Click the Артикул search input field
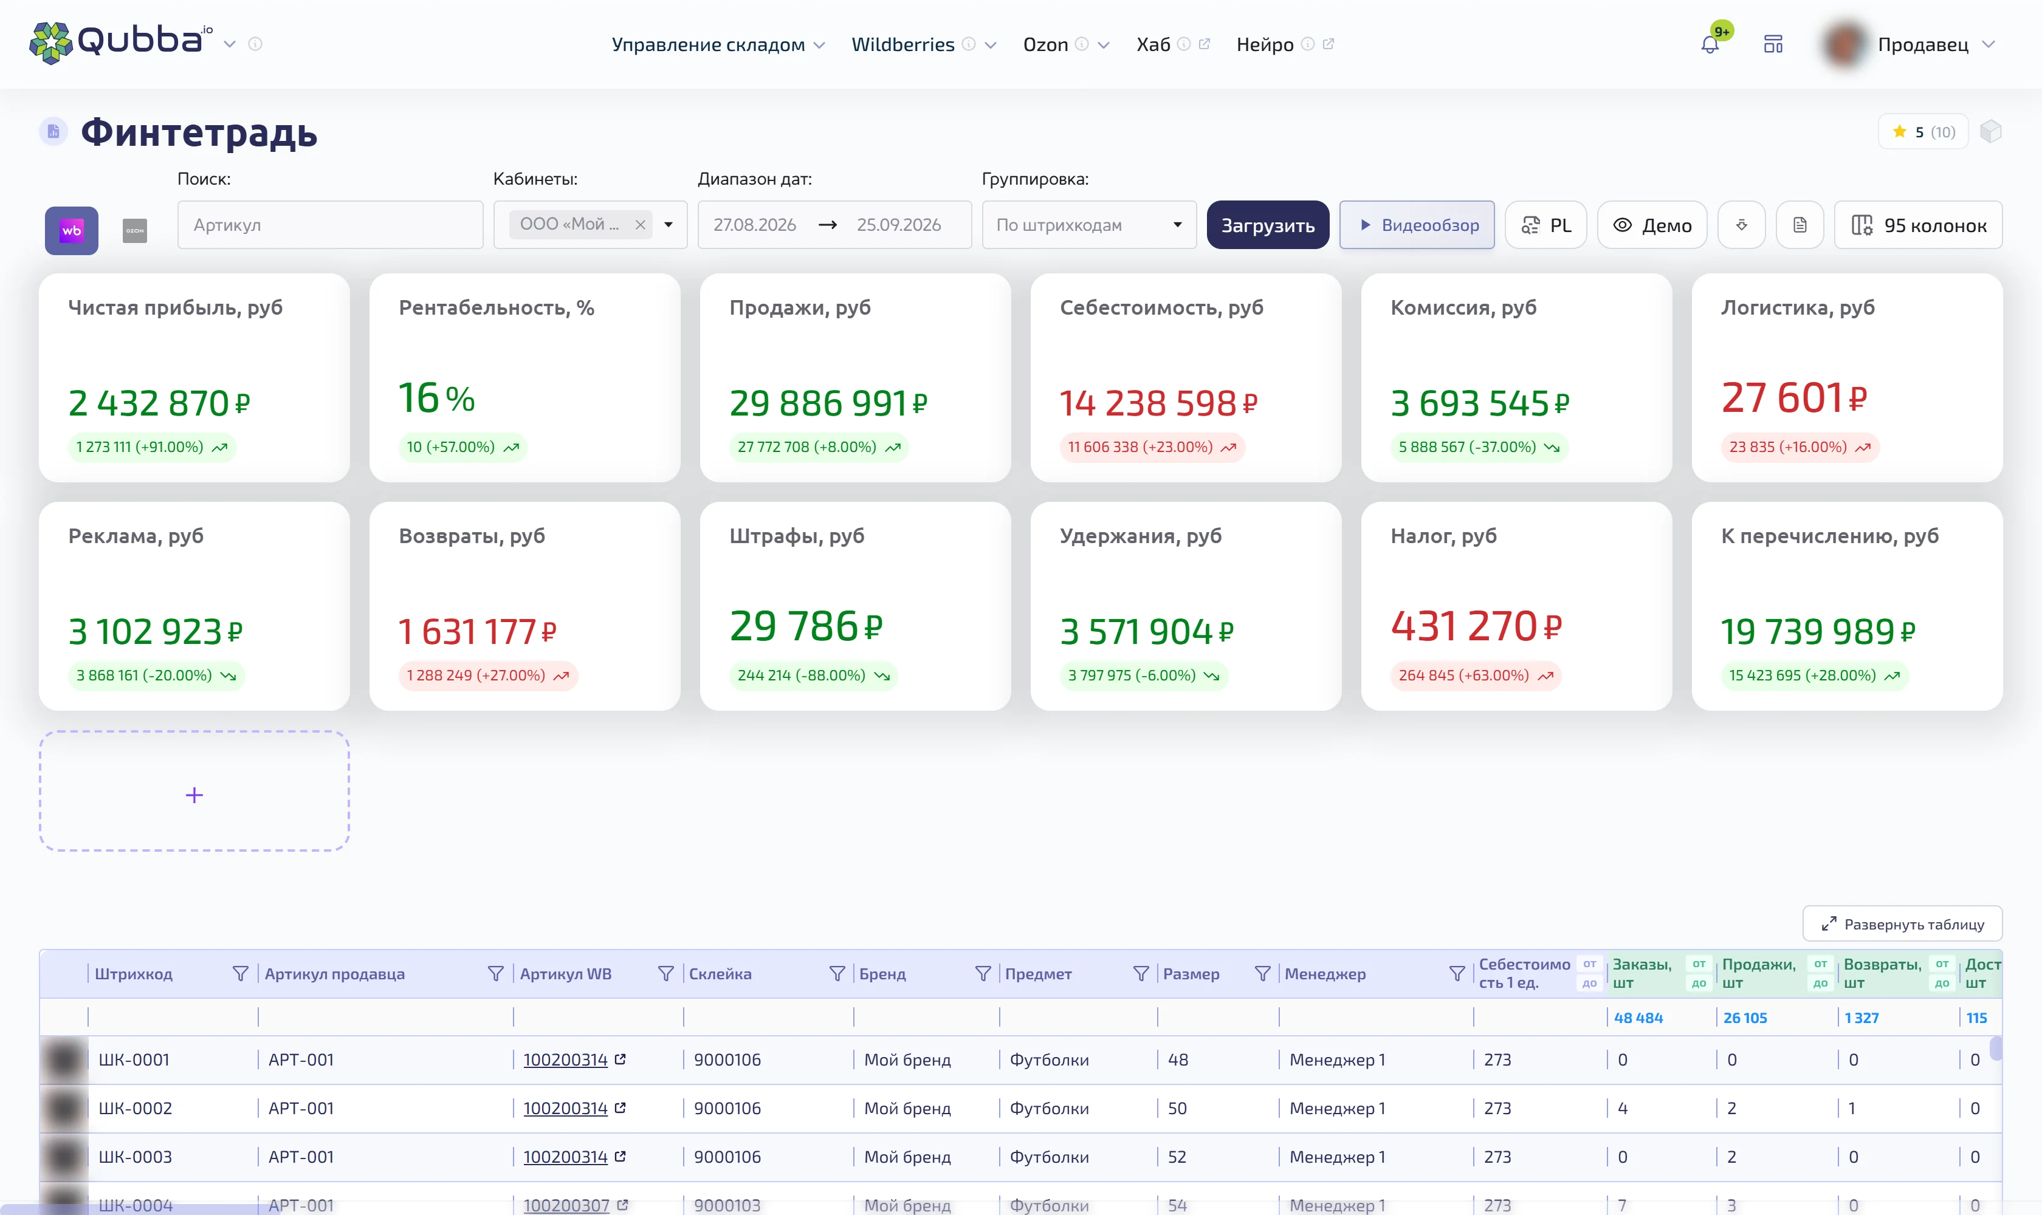The width and height of the screenshot is (2042, 1215). pyautogui.click(x=330, y=225)
